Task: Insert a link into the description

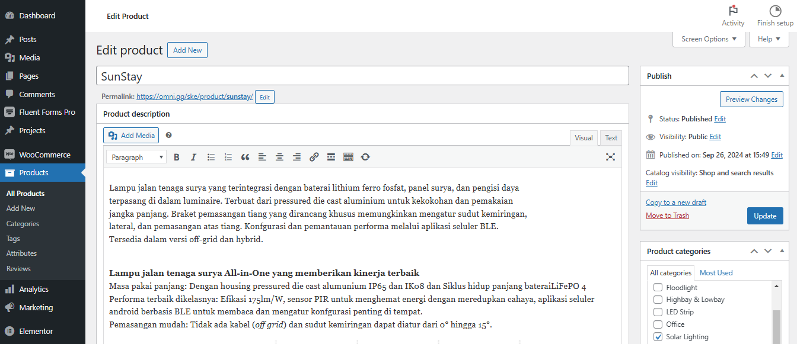Action: pyautogui.click(x=314, y=157)
